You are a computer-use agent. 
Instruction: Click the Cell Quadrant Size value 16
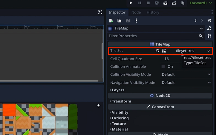(167, 59)
